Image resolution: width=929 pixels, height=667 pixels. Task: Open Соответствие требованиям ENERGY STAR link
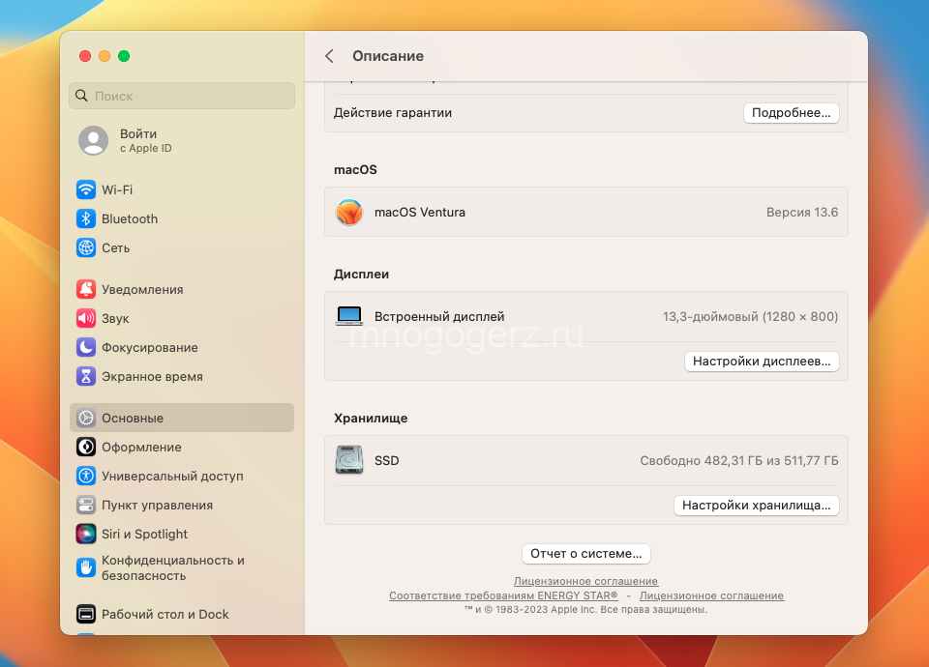tap(503, 595)
